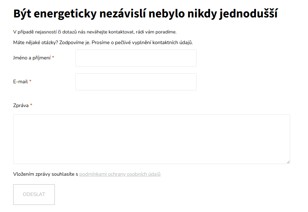Click the 'Jméno a příjmení' field label
The height and width of the screenshot is (212, 308).
32,58
